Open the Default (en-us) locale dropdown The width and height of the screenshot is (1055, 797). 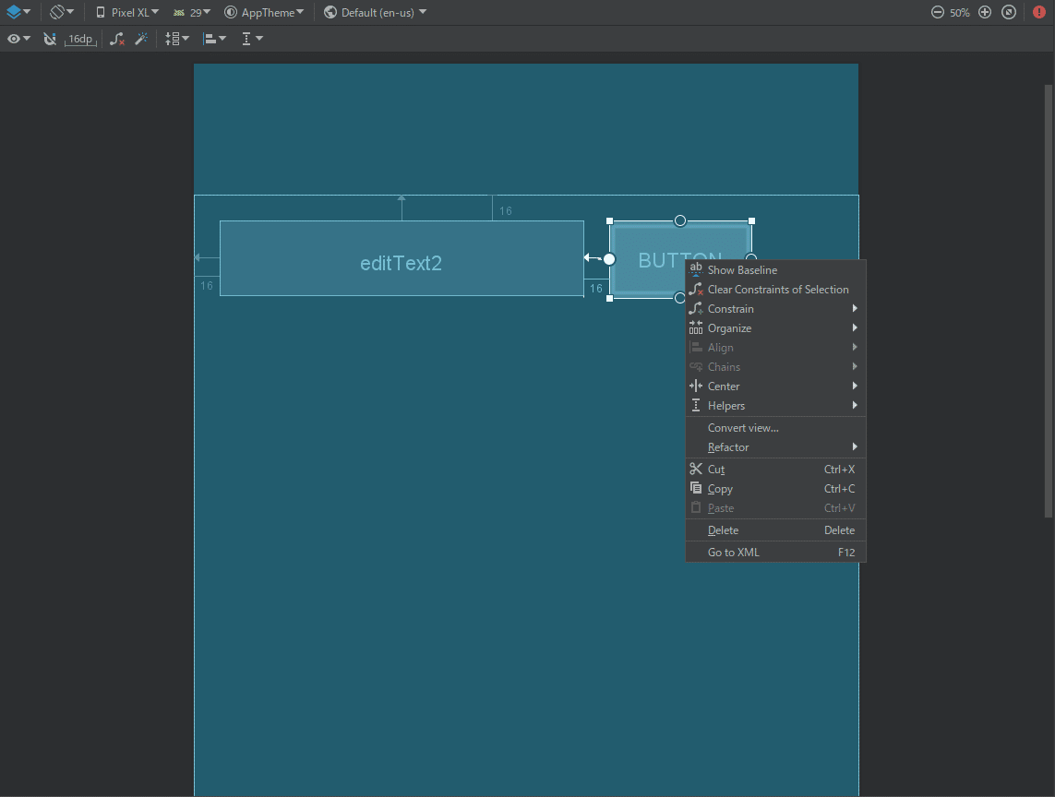(375, 12)
